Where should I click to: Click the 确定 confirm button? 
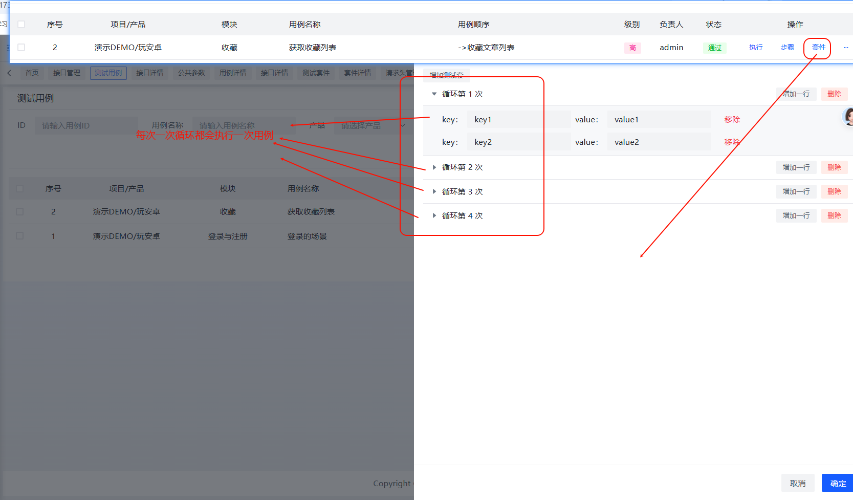(838, 483)
